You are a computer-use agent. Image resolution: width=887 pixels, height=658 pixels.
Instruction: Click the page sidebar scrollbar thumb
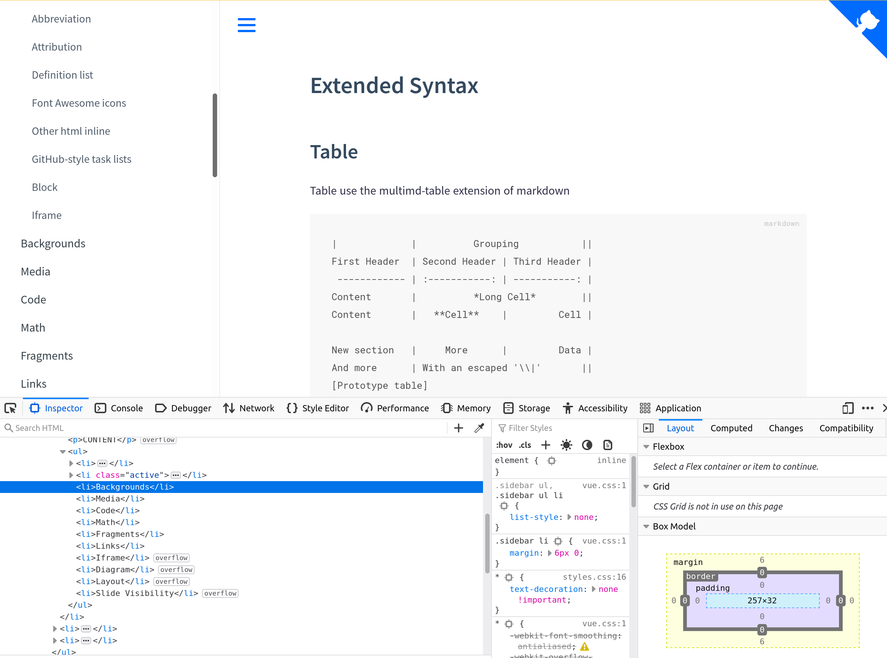pyautogui.click(x=215, y=135)
